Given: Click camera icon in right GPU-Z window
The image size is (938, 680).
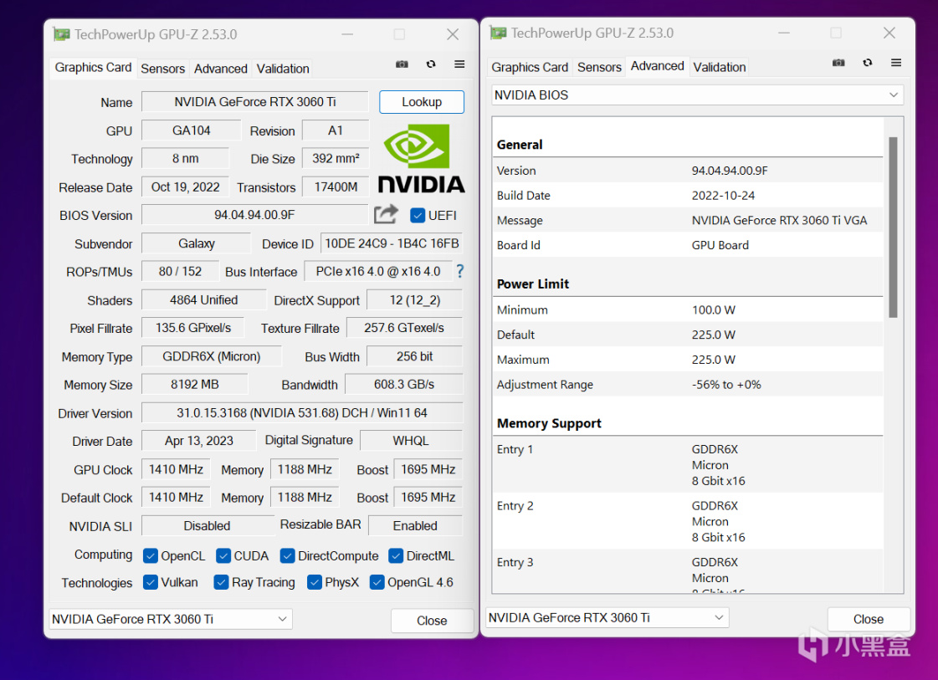Looking at the screenshot, I should point(838,63).
